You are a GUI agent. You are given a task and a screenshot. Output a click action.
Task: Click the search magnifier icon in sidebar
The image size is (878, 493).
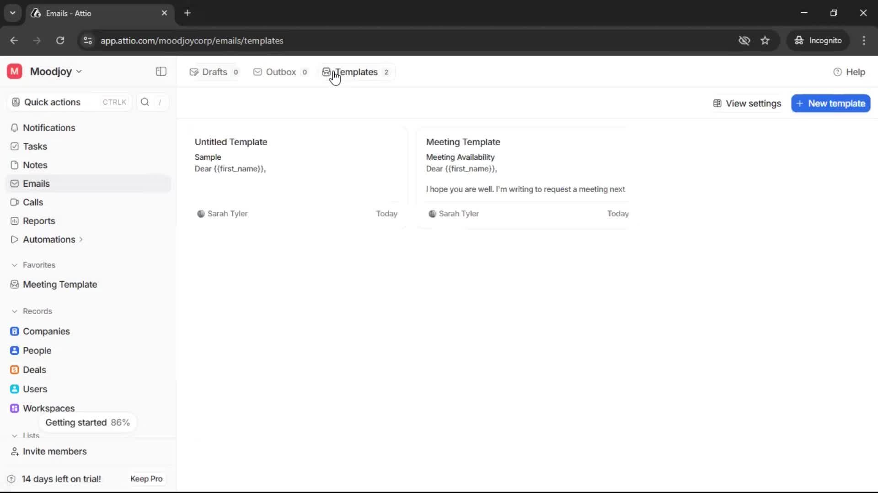(x=145, y=102)
